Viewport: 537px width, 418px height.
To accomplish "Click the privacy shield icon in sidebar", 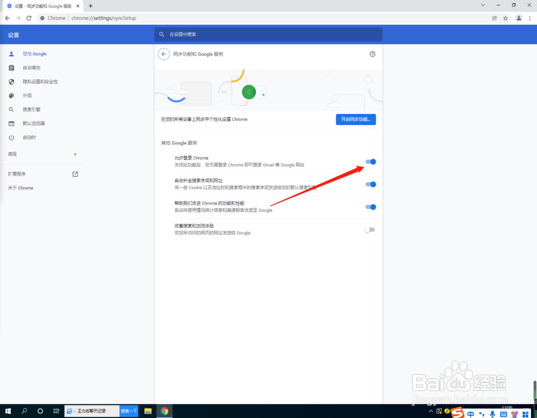I will [11, 81].
